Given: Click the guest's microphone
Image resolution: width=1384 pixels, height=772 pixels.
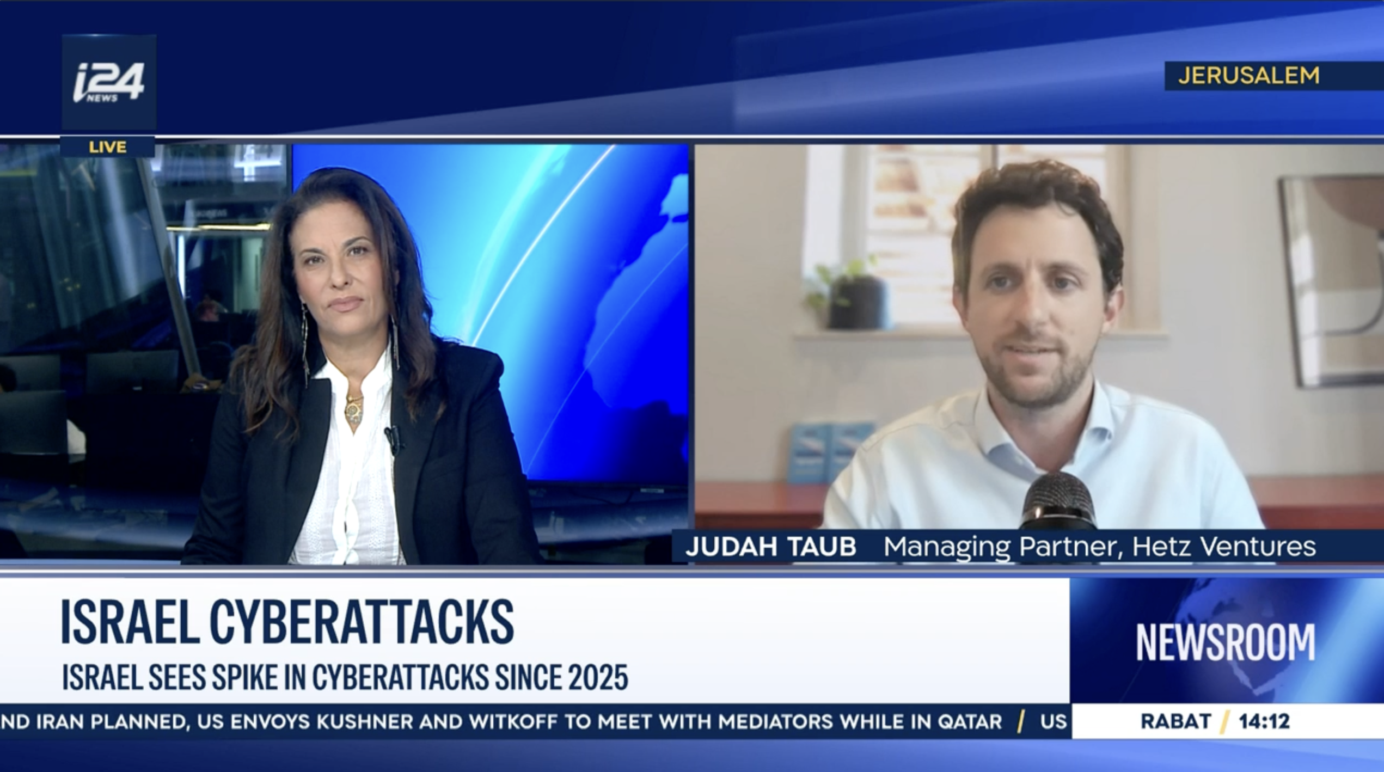Looking at the screenshot, I should click(1059, 501).
